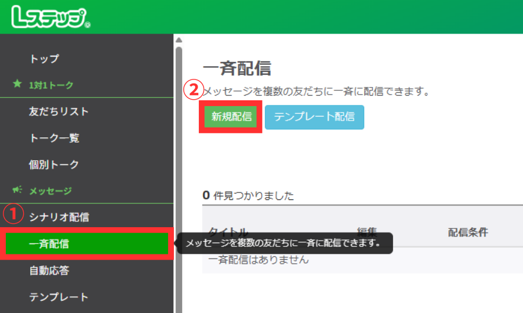
Task: Click the megaphone icon beside メッセージ
Action: pyautogui.click(x=17, y=190)
